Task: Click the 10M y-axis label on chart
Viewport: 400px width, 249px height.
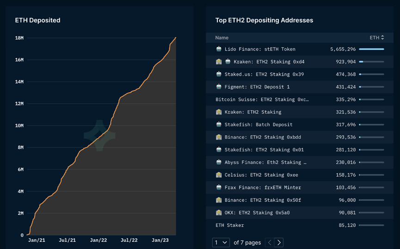Action: [x=19, y=125]
